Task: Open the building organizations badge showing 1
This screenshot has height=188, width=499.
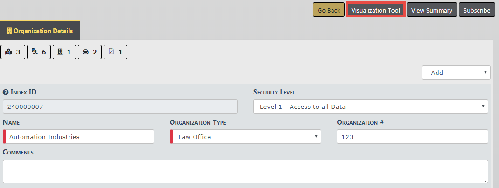Action: 64,52
